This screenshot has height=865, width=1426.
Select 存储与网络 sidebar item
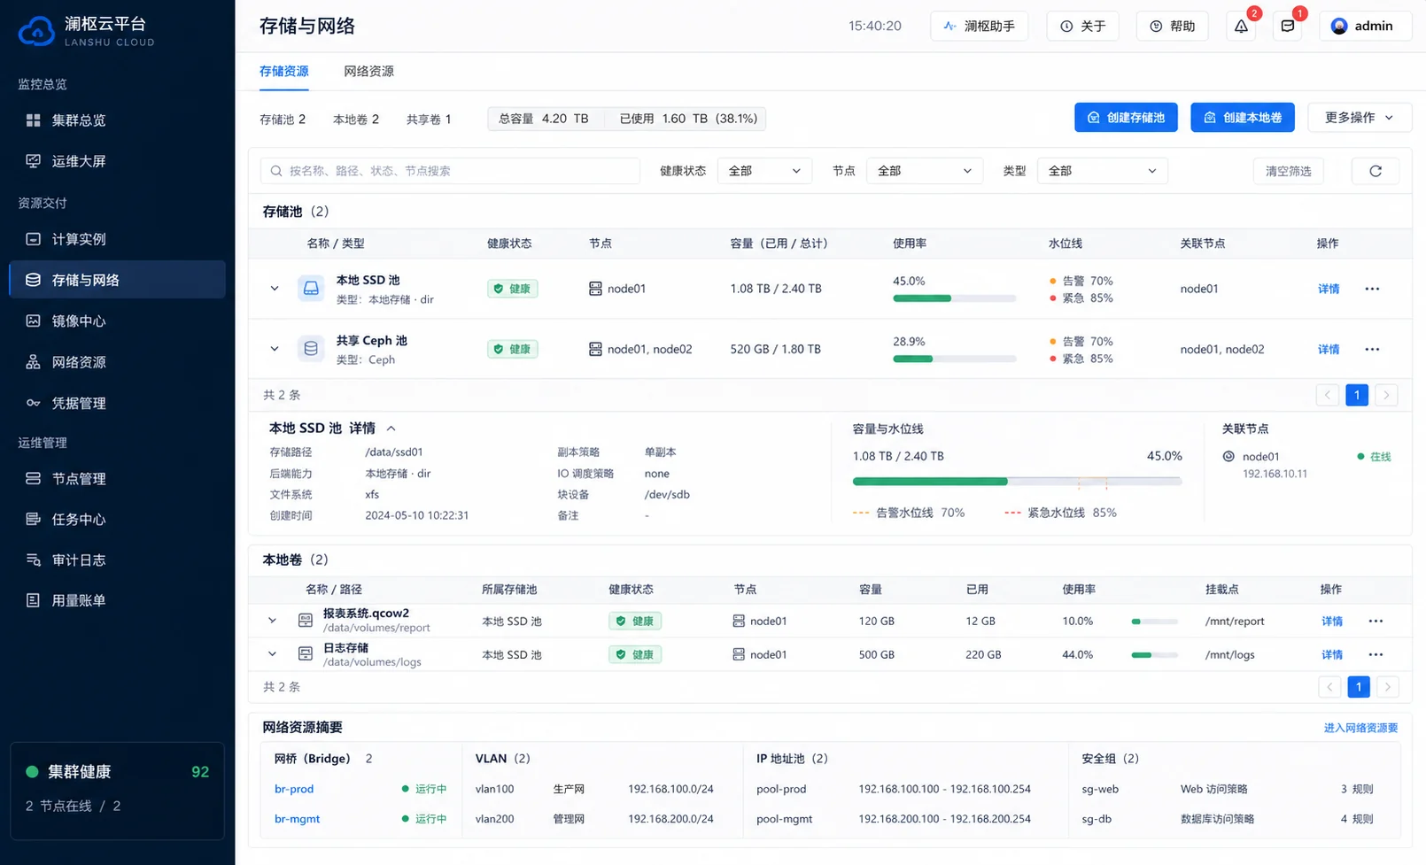pos(117,280)
